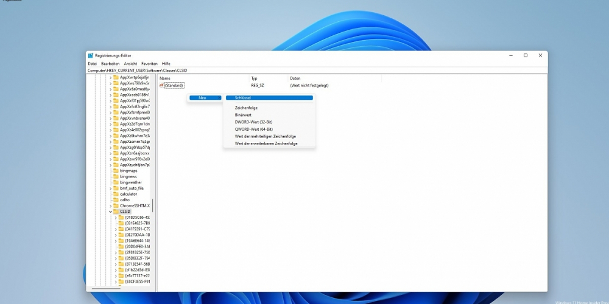Expand the AppXxccb9186h1 key
The width and height of the screenshot is (609, 304).
click(110, 95)
